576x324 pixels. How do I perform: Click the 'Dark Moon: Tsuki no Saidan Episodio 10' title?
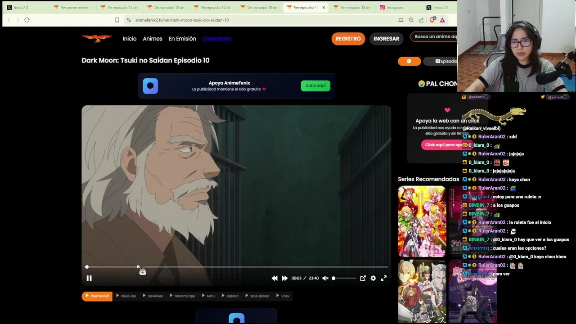tap(145, 60)
